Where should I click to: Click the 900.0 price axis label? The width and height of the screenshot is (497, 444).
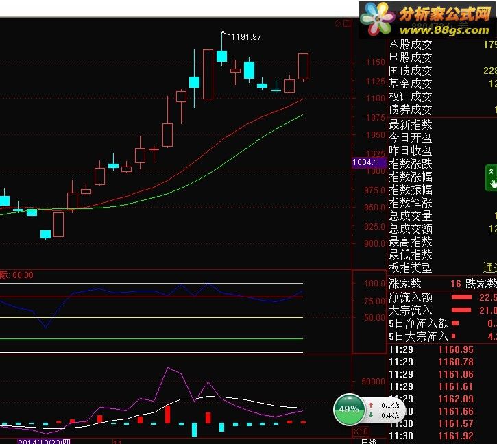[375, 244]
